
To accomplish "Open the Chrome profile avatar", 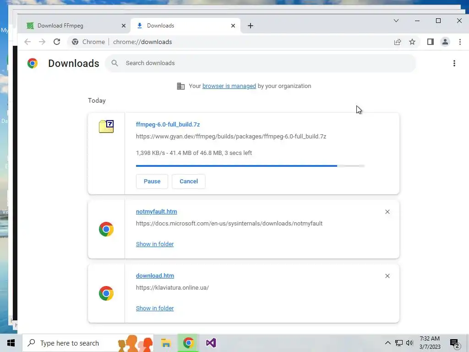I will pyautogui.click(x=445, y=42).
